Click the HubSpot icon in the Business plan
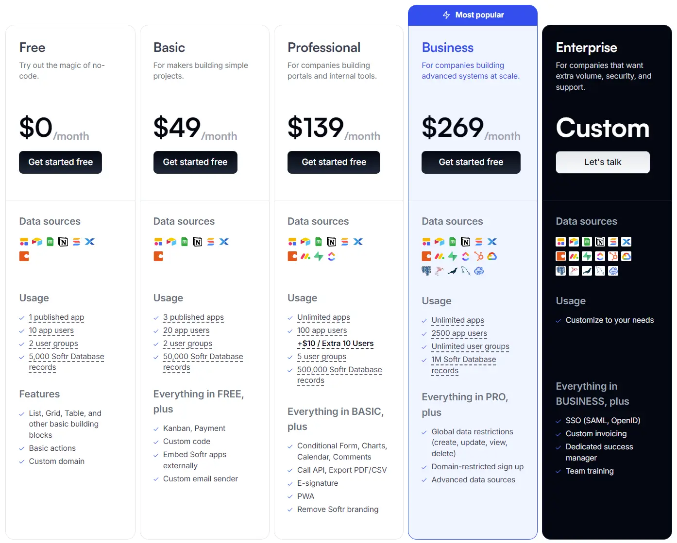677x543 pixels. click(479, 256)
